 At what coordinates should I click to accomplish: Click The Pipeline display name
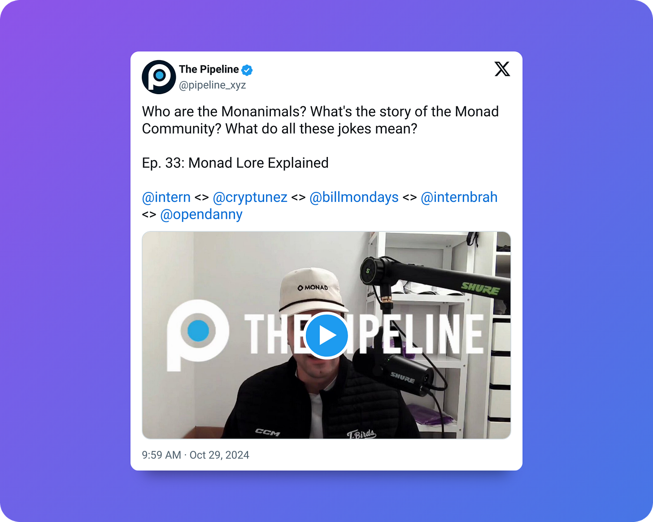point(209,70)
